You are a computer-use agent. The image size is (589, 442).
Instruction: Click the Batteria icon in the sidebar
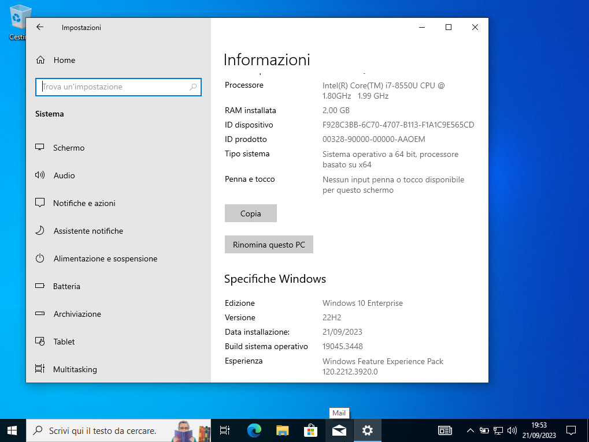[40, 286]
